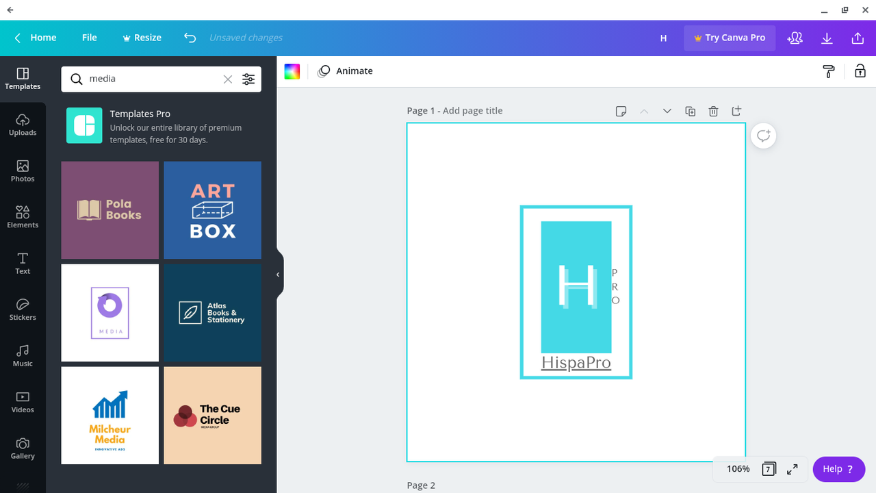Open the Help button

pyautogui.click(x=839, y=469)
